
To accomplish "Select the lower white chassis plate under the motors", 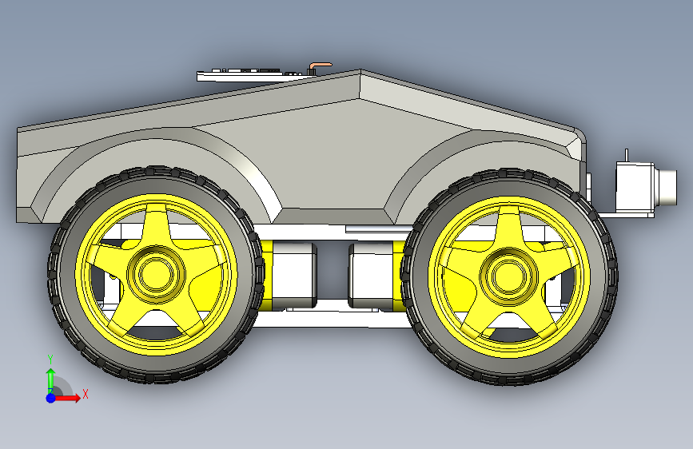I will click(332, 320).
